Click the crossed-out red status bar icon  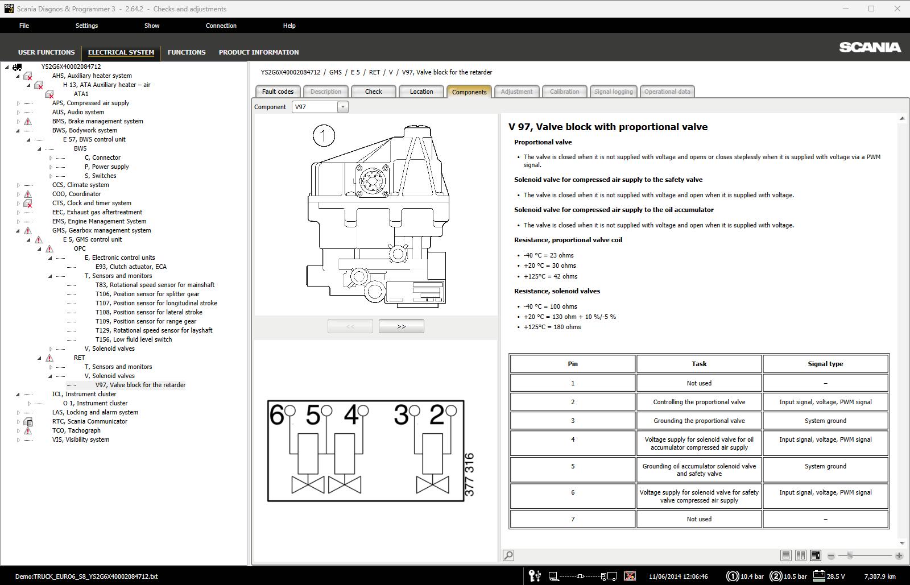[630, 576]
